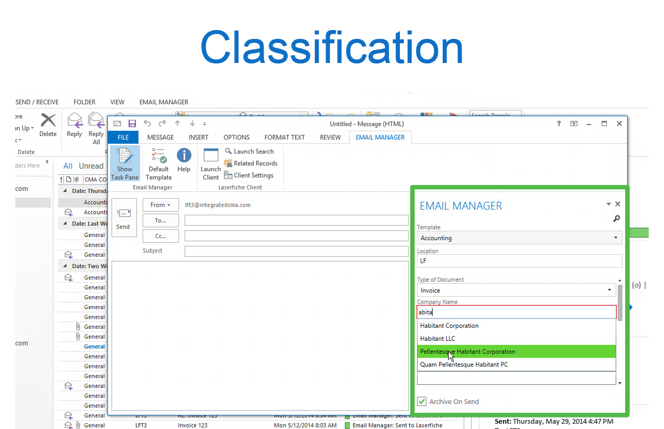The image size is (664, 429).
Task: Click the To... recipients button
Action: point(160,220)
